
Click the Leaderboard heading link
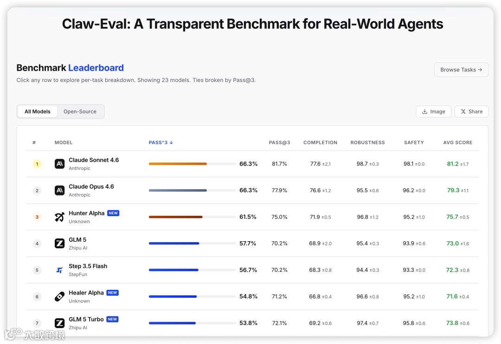click(x=96, y=68)
